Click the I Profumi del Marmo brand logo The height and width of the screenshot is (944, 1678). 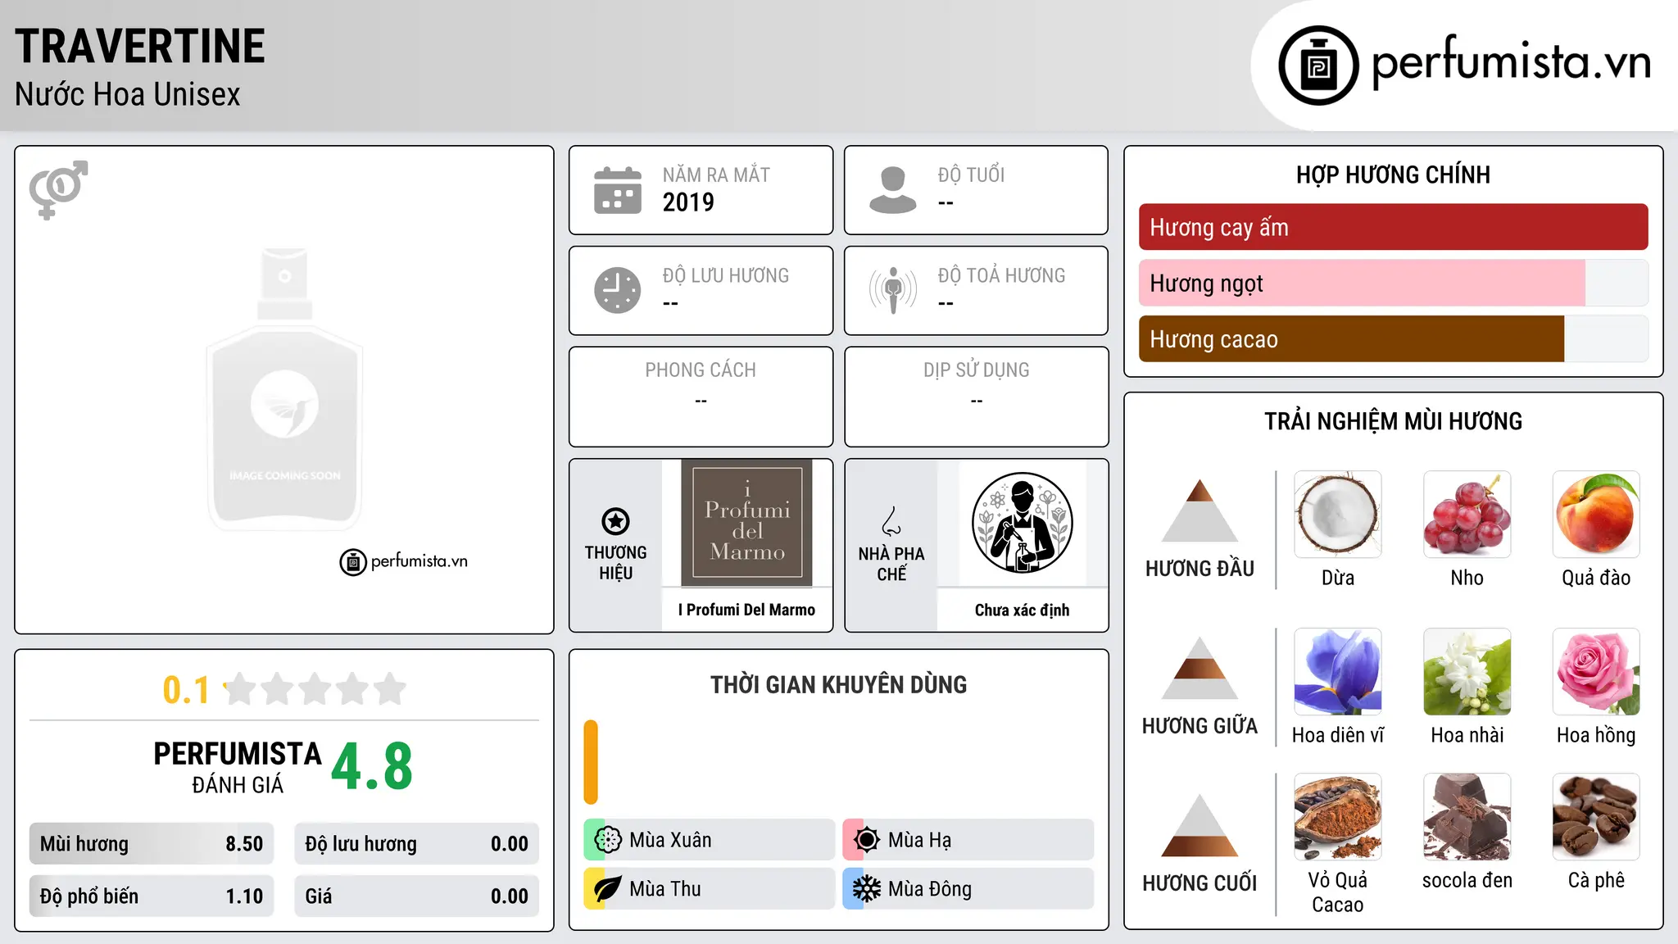[746, 523]
